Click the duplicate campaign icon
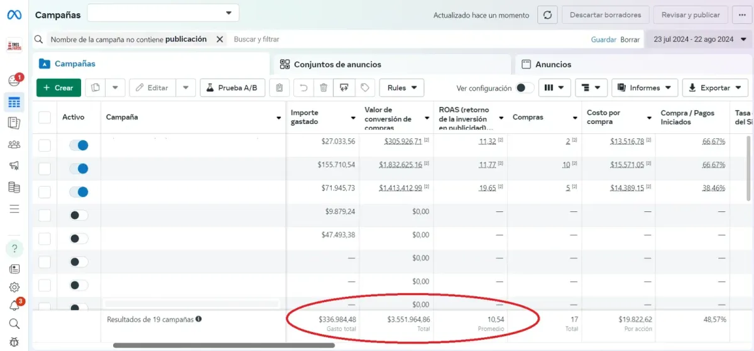The height and width of the screenshot is (351, 754). (95, 88)
